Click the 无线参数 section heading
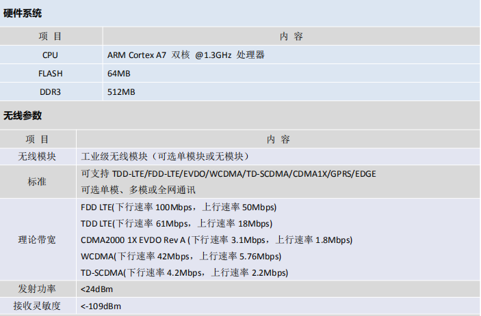 (x=23, y=116)
